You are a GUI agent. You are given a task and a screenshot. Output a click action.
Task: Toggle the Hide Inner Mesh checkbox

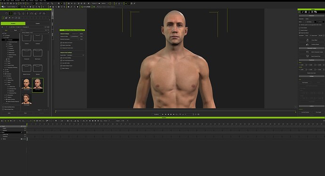pyautogui.click(x=300, y=33)
